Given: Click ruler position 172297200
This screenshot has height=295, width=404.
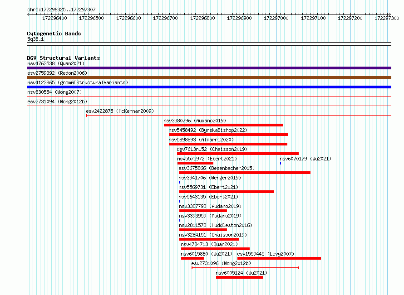Looking at the screenshot, I should pyautogui.click(x=350, y=18).
